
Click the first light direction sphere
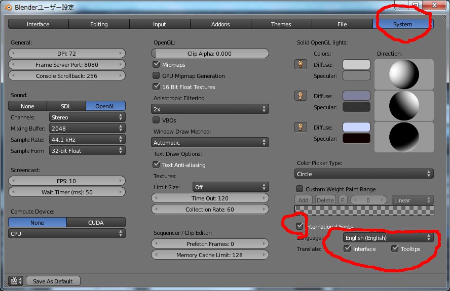pos(404,74)
